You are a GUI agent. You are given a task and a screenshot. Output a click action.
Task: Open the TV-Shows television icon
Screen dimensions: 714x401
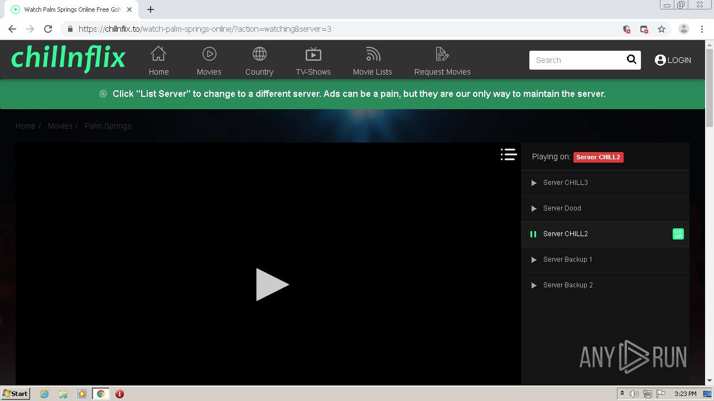tap(313, 53)
